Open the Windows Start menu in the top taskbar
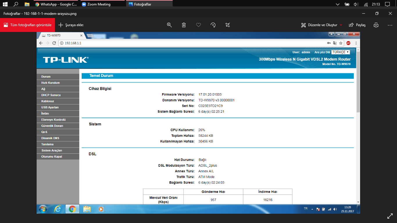 [x=5, y=4]
